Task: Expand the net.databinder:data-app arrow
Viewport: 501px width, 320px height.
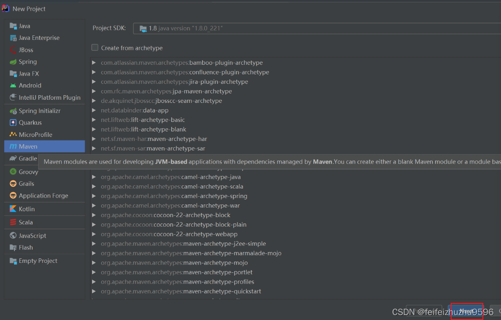Action: point(94,110)
